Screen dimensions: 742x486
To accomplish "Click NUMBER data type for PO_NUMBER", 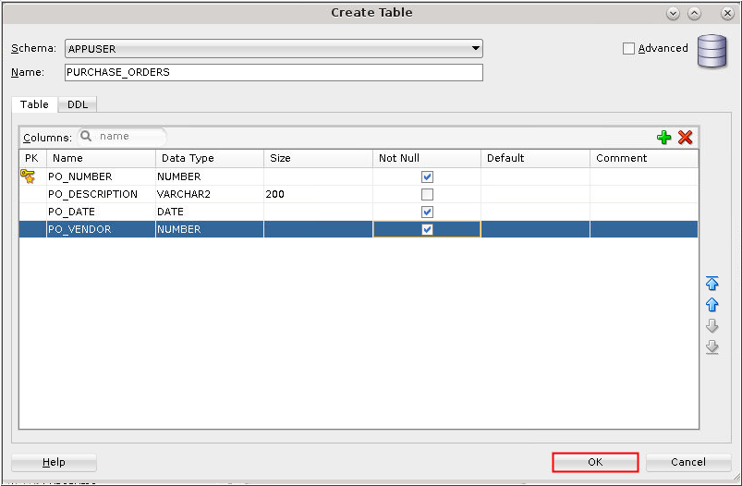I will pos(209,176).
